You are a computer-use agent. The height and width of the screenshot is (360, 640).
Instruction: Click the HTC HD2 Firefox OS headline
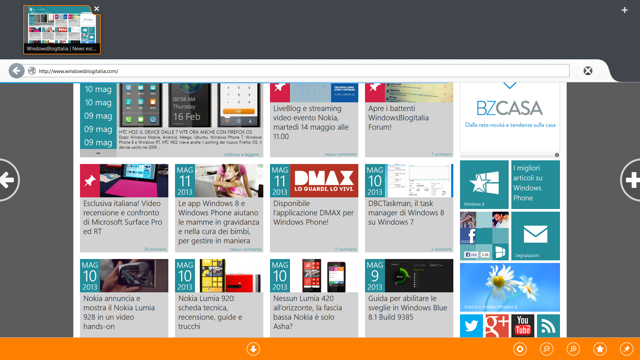click(185, 132)
